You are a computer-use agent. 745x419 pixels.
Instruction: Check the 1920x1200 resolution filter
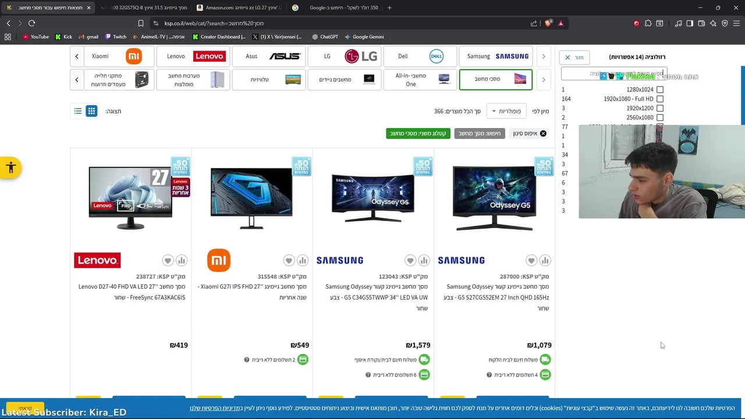click(x=659, y=108)
